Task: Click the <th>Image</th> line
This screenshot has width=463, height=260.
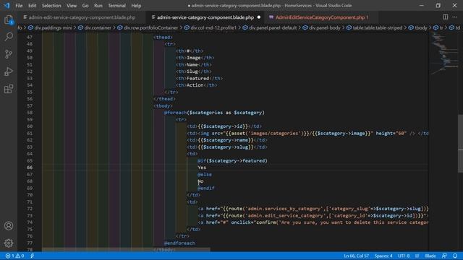Action: 195,58
